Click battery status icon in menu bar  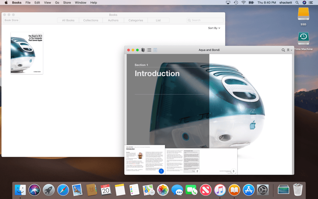[x=251, y=3]
